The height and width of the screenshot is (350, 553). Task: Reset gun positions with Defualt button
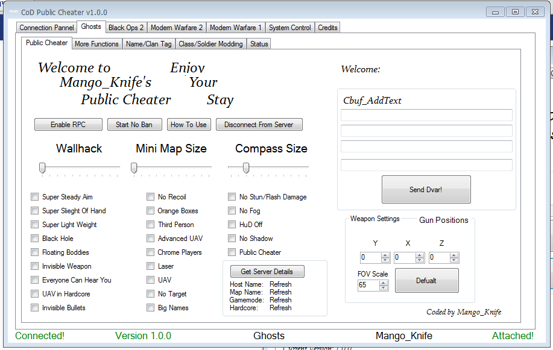[427, 281]
